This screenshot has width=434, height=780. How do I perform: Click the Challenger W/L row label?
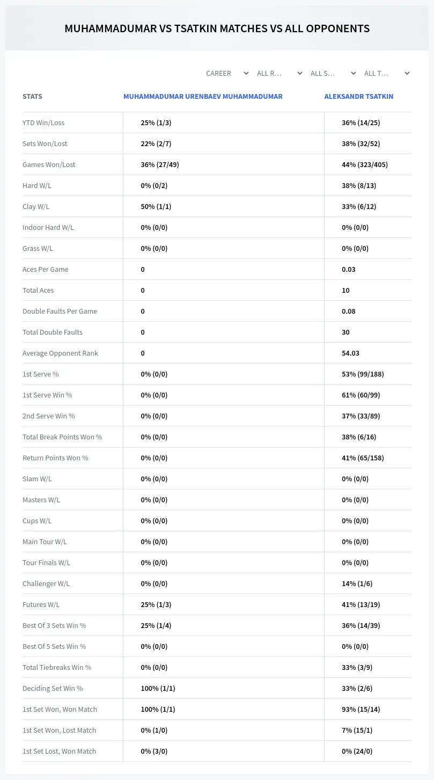(46, 583)
